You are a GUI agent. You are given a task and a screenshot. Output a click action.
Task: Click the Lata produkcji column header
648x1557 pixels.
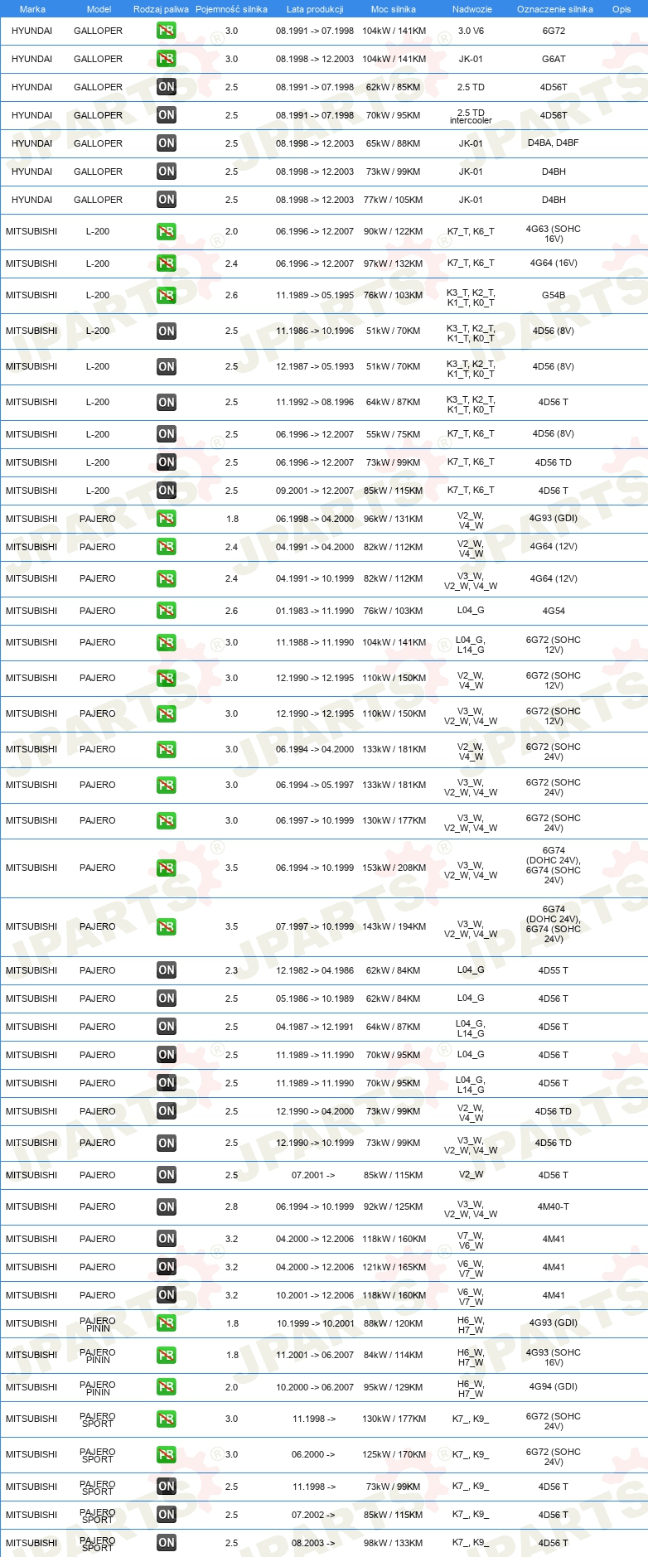pyautogui.click(x=315, y=9)
